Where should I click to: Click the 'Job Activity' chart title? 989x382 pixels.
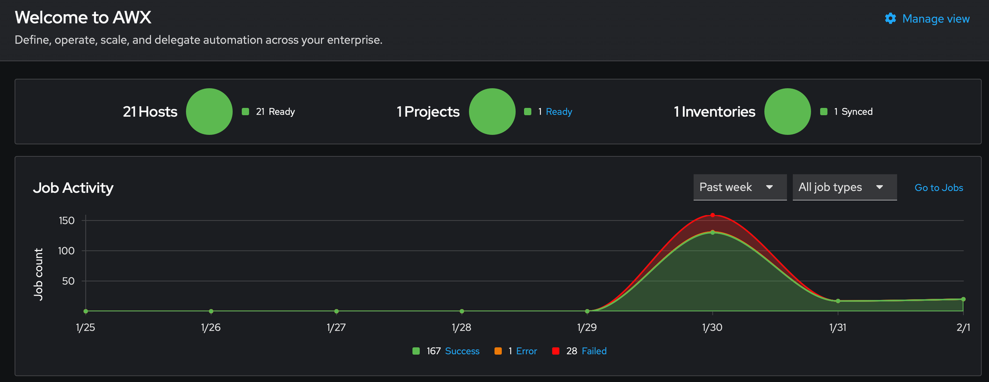(73, 188)
